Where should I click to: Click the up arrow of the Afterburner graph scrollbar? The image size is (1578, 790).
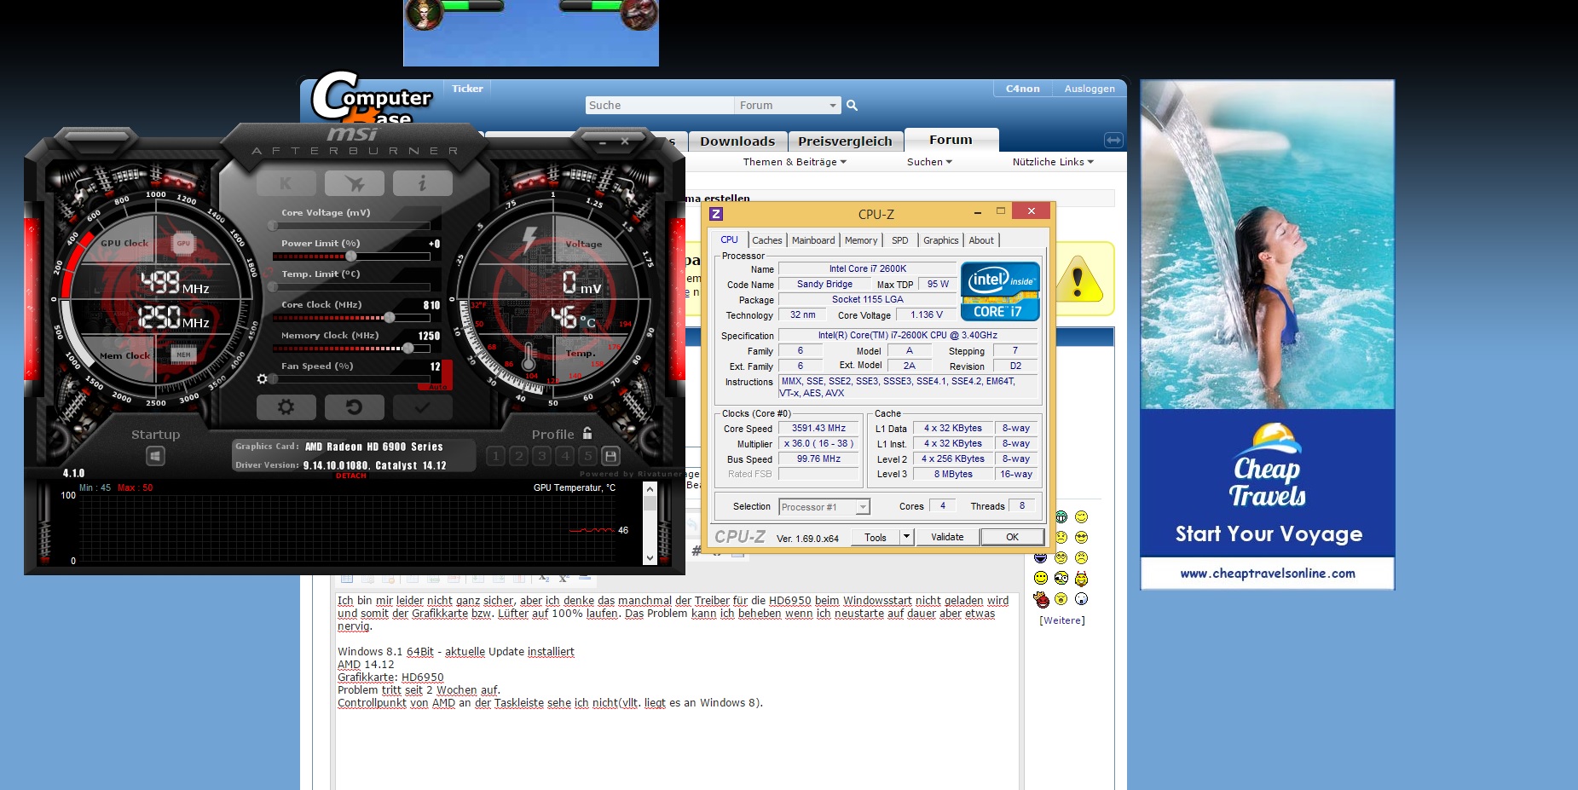point(650,489)
